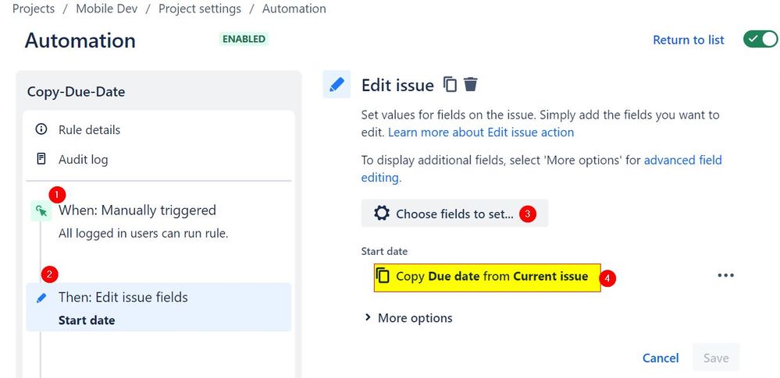Open Choose fields to set dropdown
Screen dimensions: 780x378
(x=454, y=214)
